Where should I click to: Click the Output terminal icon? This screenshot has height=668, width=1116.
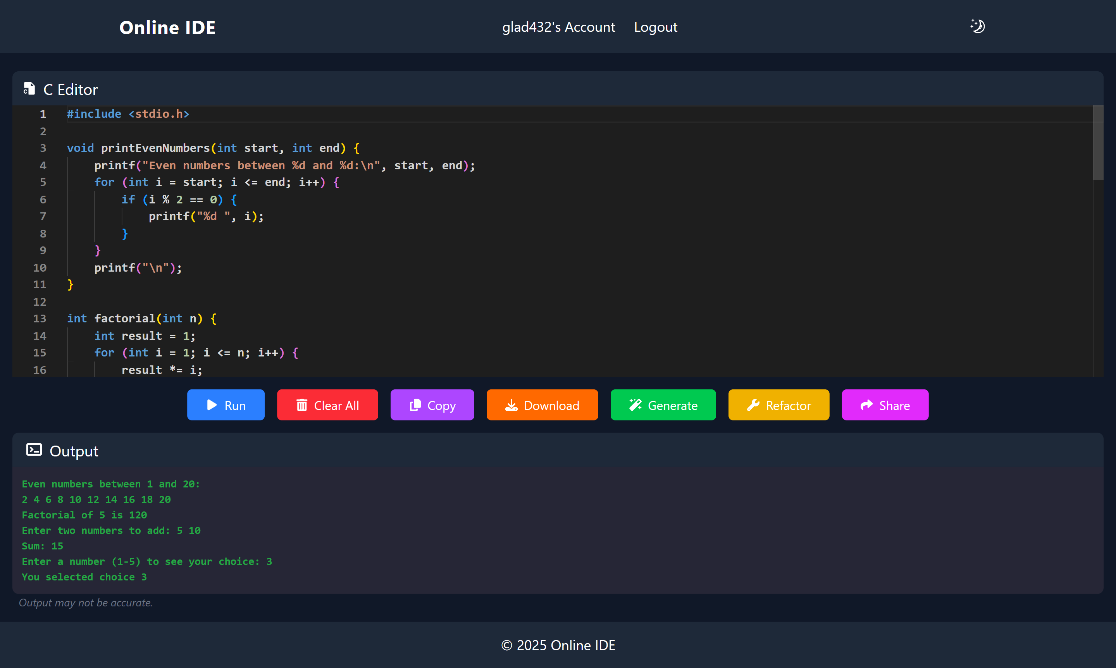(34, 450)
